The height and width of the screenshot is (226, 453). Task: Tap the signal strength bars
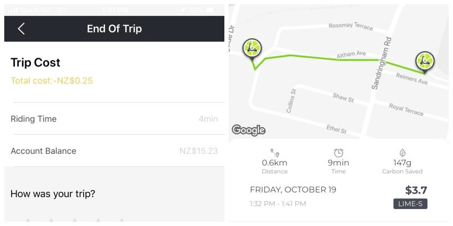(13, 10)
